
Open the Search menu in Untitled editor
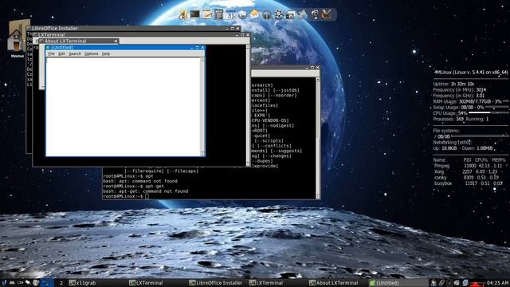[75, 53]
